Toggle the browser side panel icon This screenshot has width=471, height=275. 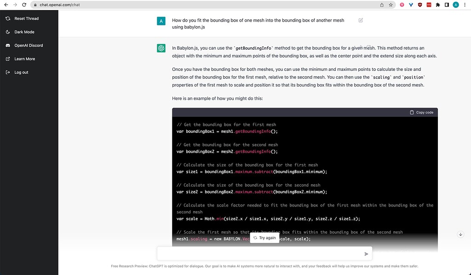click(x=447, y=5)
